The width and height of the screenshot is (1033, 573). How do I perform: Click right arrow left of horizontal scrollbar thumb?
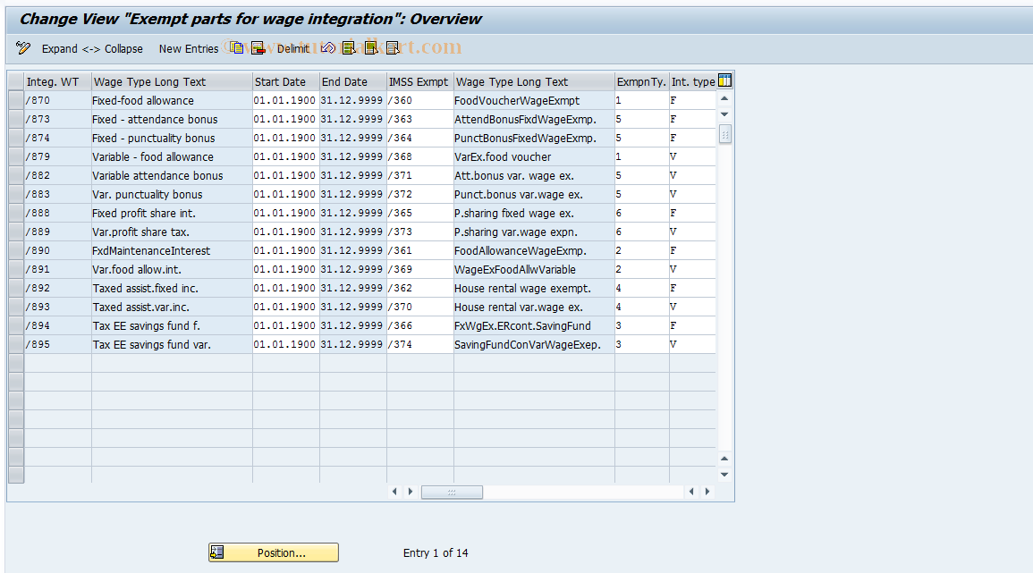[x=411, y=492]
